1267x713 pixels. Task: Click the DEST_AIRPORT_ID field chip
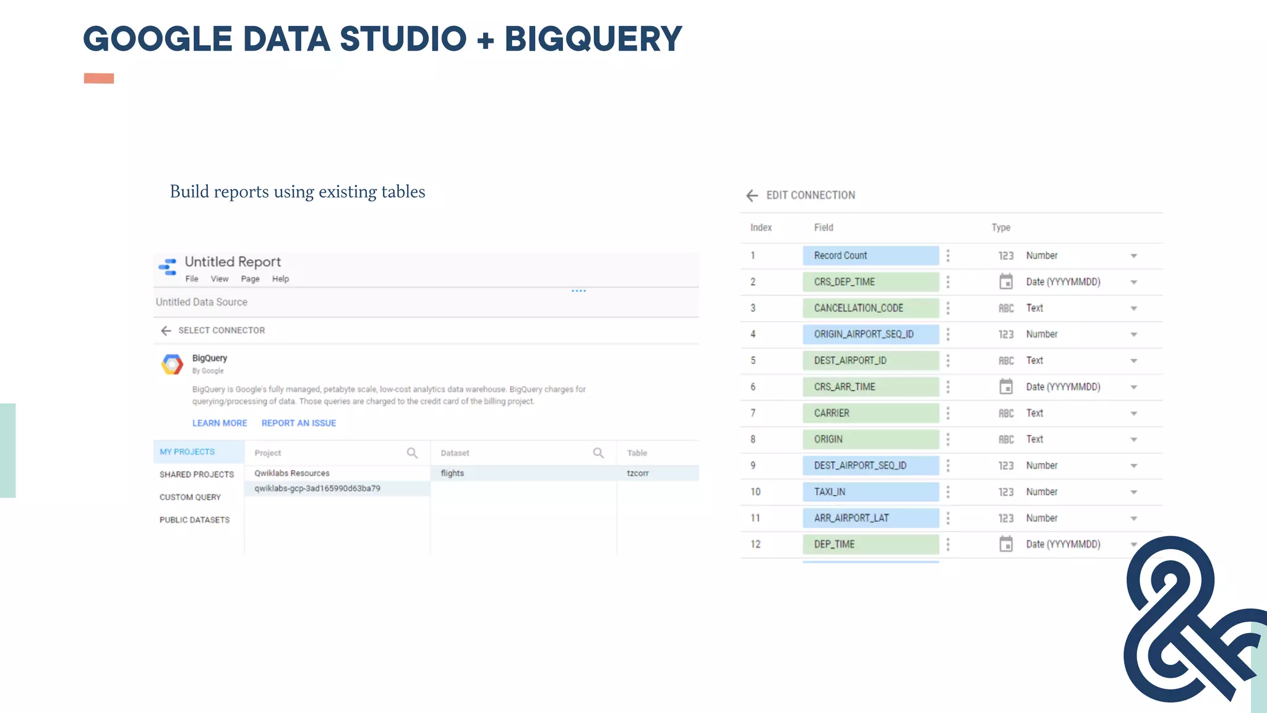point(871,361)
